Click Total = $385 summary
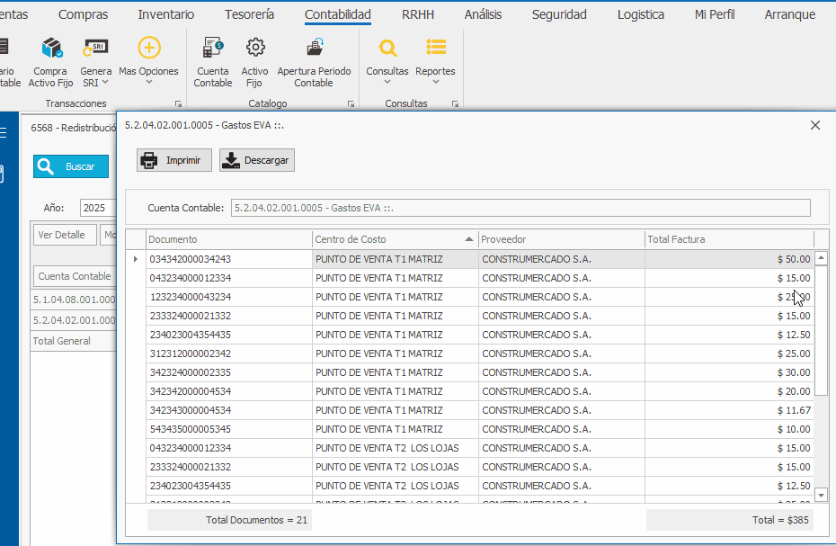Viewport: 836px width, 546px height. click(729, 520)
